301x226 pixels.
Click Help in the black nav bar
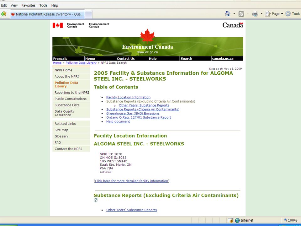click(153, 59)
